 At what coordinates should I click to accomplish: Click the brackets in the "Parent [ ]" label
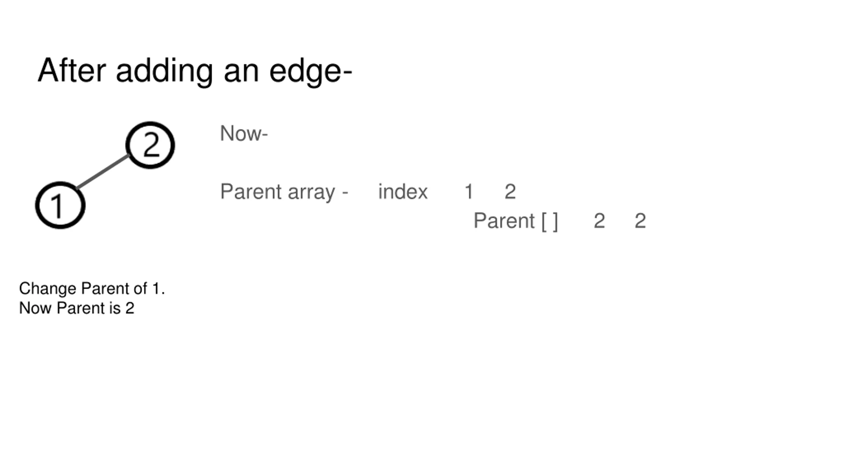550,221
